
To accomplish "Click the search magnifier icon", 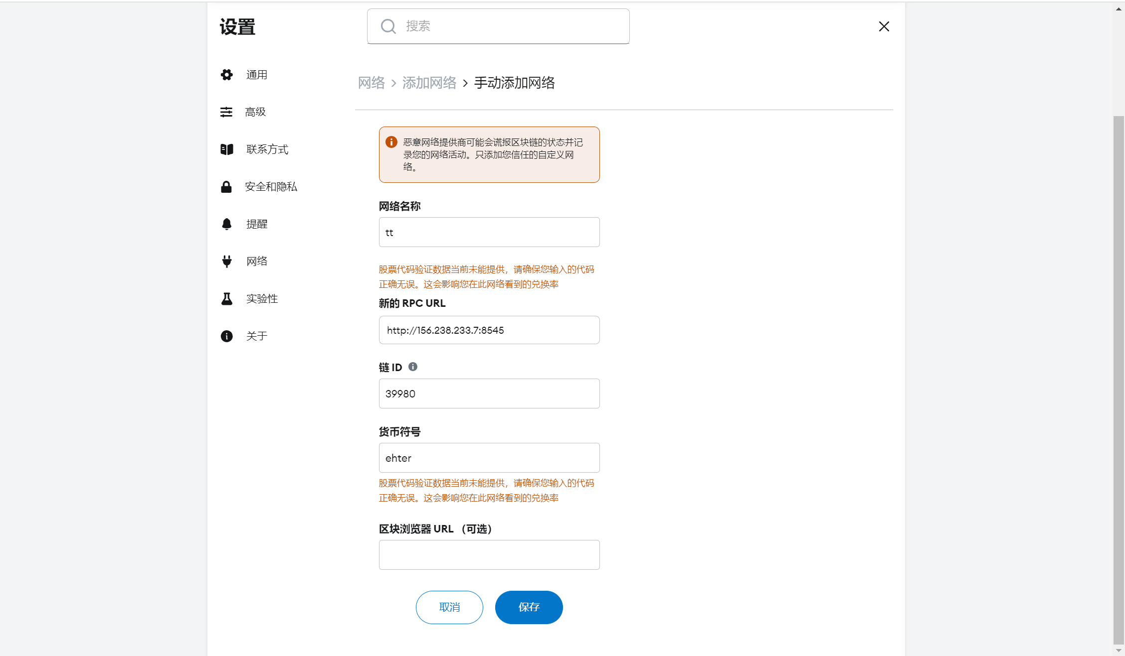I will [x=388, y=26].
